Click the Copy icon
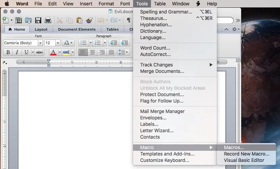 pyautogui.click(x=69, y=20)
